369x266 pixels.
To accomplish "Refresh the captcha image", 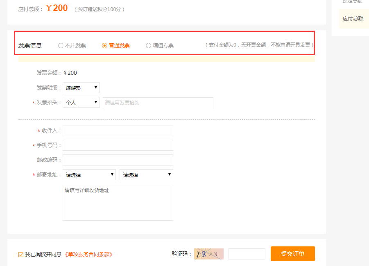I will pos(209,254).
